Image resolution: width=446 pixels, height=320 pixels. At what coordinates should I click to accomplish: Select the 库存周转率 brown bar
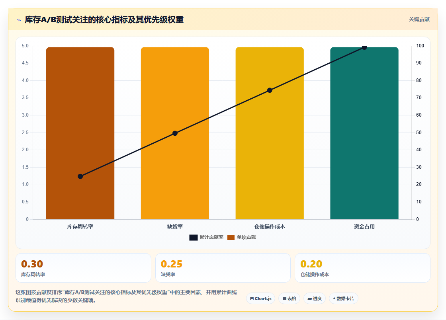pos(80,133)
